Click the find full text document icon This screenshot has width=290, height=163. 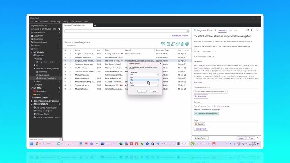[182, 44]
